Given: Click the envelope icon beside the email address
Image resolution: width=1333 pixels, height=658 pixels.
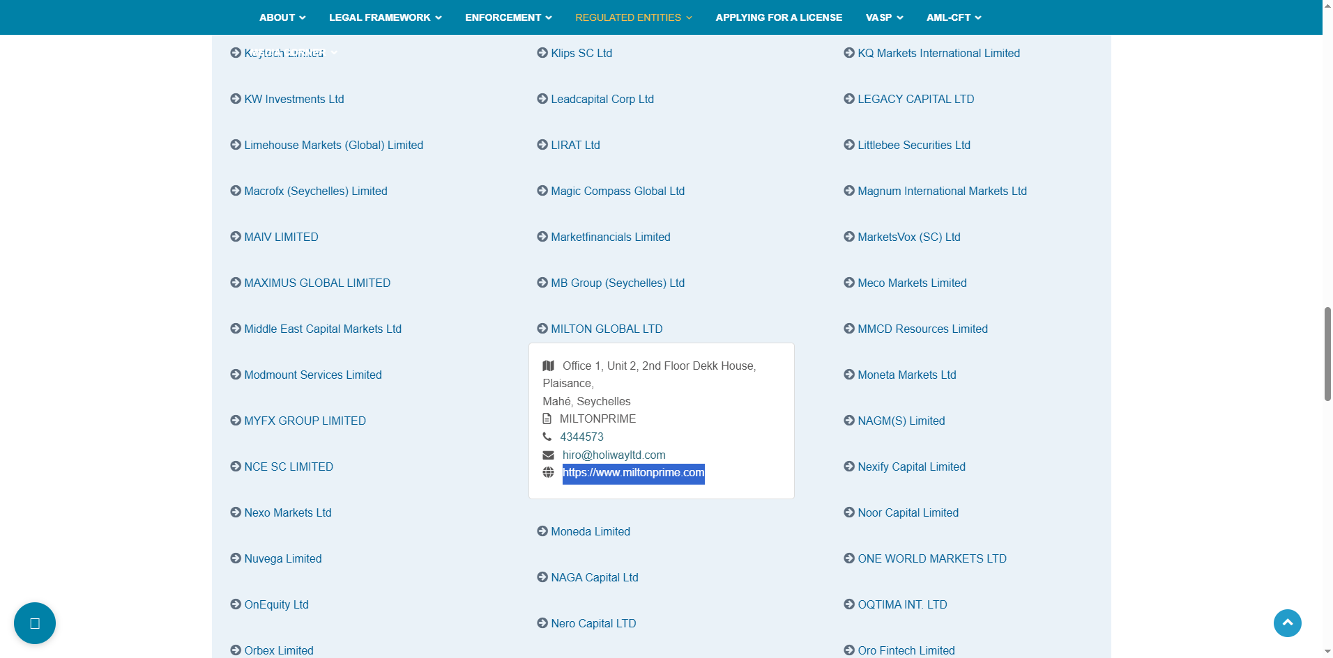Looking at the screenshot, I should (x=549, y=455).
